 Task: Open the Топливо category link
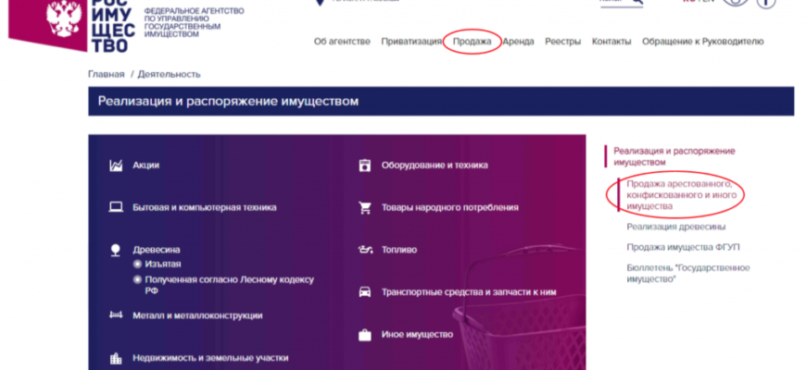[x=399, y=250]
